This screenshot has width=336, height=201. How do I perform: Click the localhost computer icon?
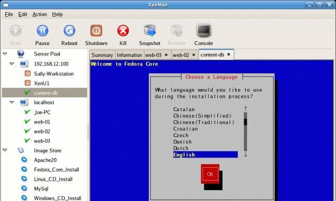(x=24, y=103)
